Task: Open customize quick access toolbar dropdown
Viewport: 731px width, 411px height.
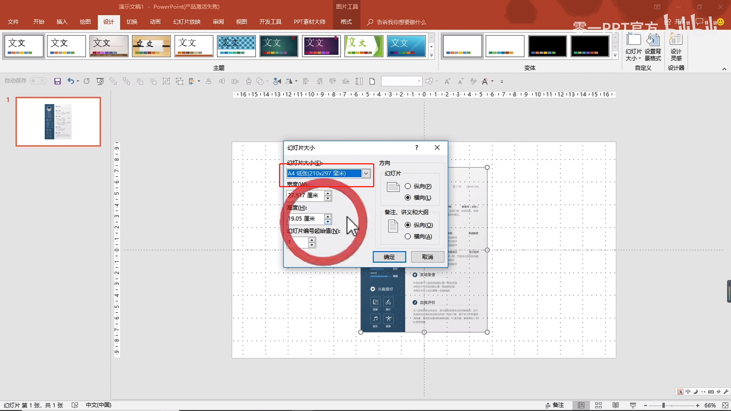Action: click(x=502, y=81)
